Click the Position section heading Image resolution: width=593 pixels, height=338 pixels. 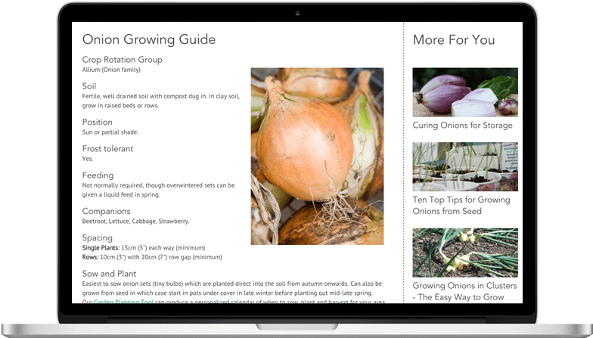[97, 122]
